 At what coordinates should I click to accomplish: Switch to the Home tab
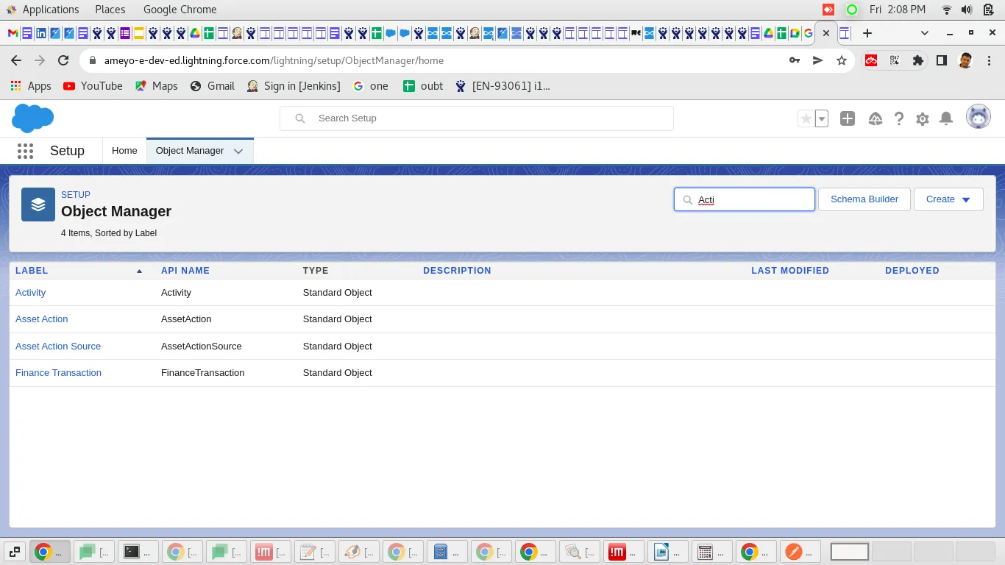pos(124,151)
